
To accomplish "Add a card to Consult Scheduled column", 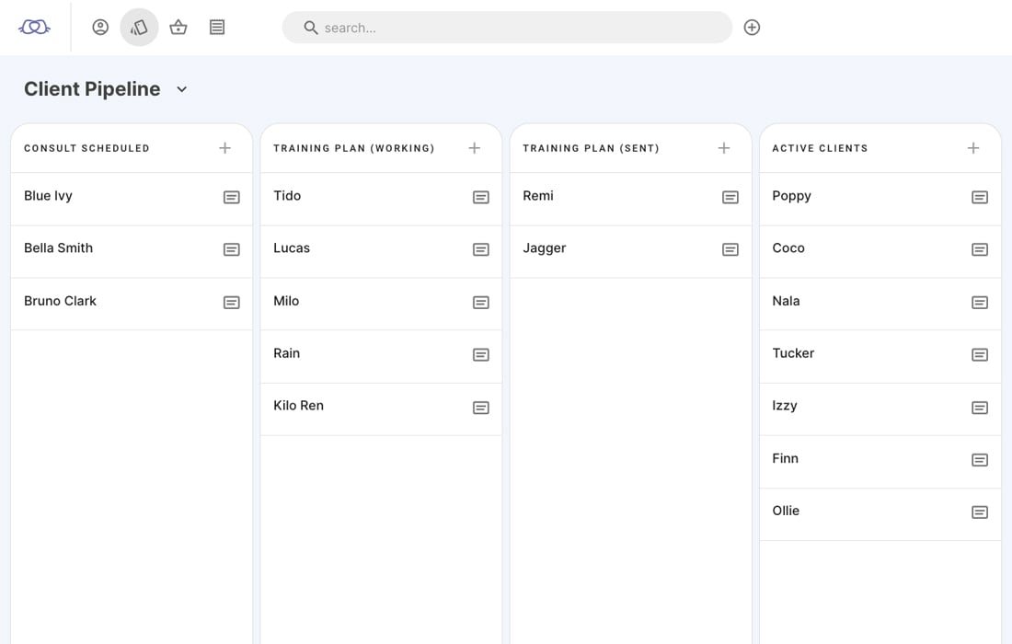I will click(x=224, y=148).
